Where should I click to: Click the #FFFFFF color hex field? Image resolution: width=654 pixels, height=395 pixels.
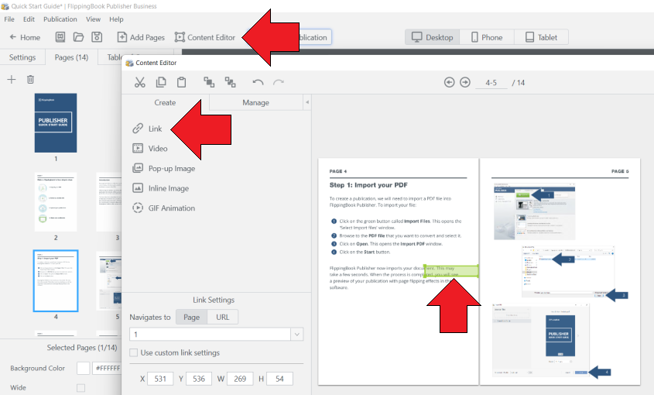coord(107,368)
